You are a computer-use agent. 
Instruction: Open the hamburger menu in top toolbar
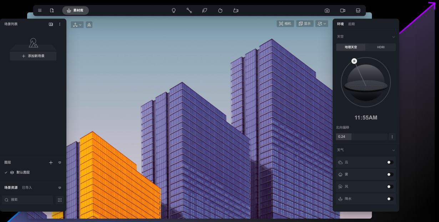40,10
